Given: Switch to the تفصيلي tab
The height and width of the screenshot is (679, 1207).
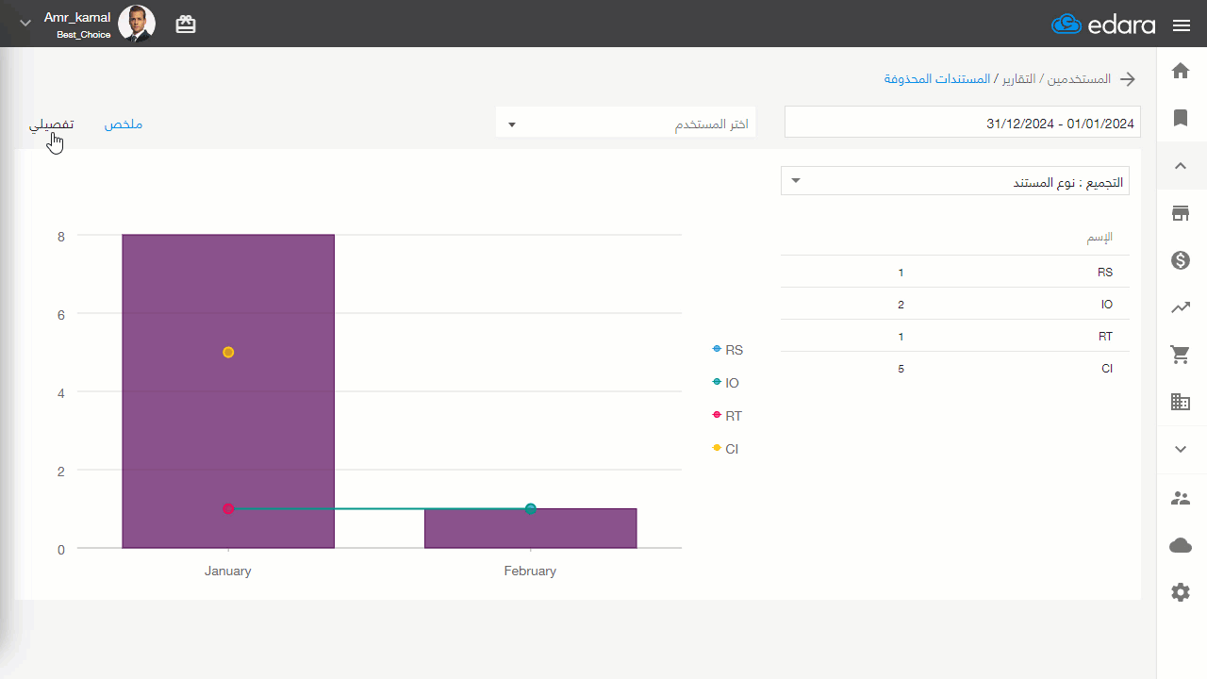Looking at the screenshot, I should click(x=51, y=124).
